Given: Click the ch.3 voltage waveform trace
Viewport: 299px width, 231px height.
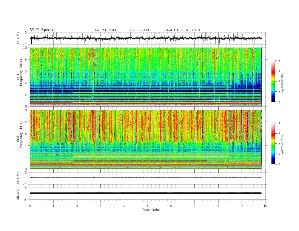Looking at the screenshot, I should [x=145, y=177].
